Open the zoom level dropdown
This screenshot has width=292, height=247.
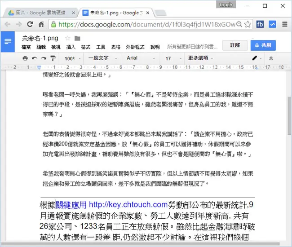tap(72, 58)
